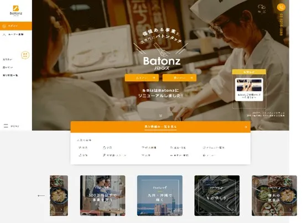Open the hamburger MENU icon

(6, 126)
